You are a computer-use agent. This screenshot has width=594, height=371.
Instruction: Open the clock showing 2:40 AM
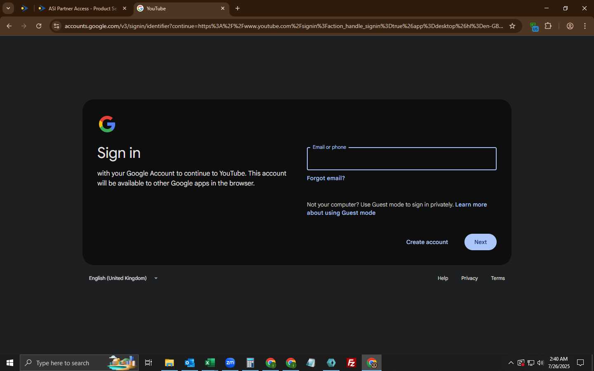point(559,363)
